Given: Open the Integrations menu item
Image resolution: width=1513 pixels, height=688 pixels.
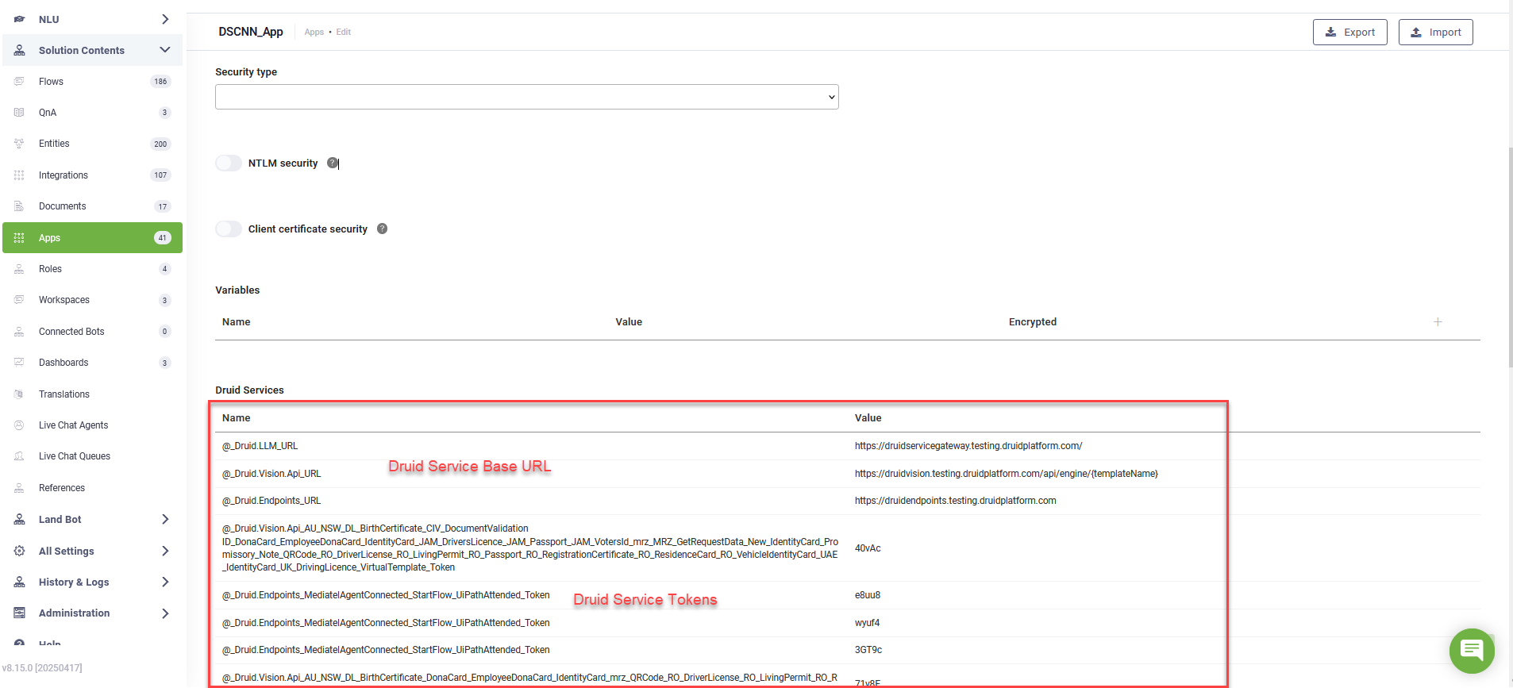Looking at the screenshot, I should (x=92, y=175).
